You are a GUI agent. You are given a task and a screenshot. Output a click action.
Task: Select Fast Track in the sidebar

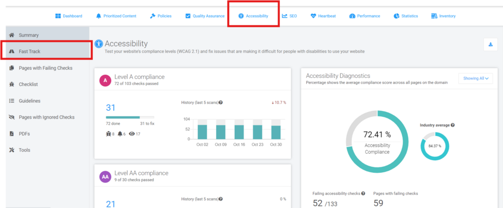coord(47,51)
